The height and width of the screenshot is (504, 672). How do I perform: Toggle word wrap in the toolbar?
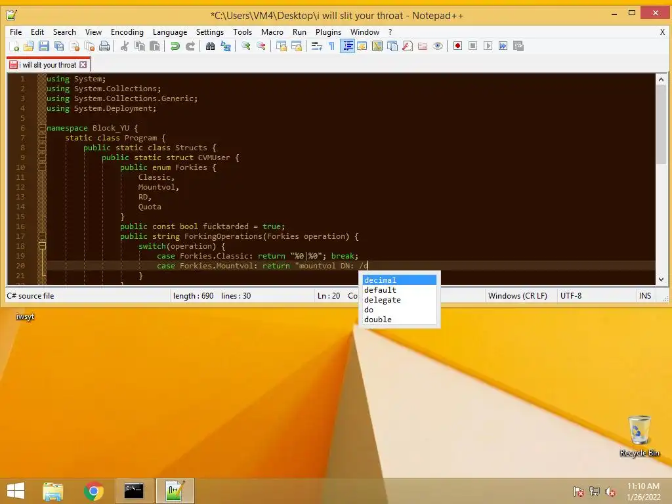click(x=317, y=46)
